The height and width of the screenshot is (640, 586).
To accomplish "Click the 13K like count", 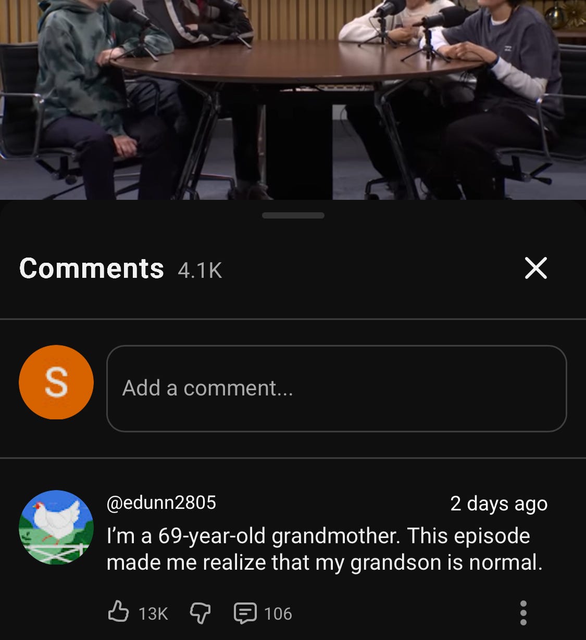I will [x=153, y=613].
